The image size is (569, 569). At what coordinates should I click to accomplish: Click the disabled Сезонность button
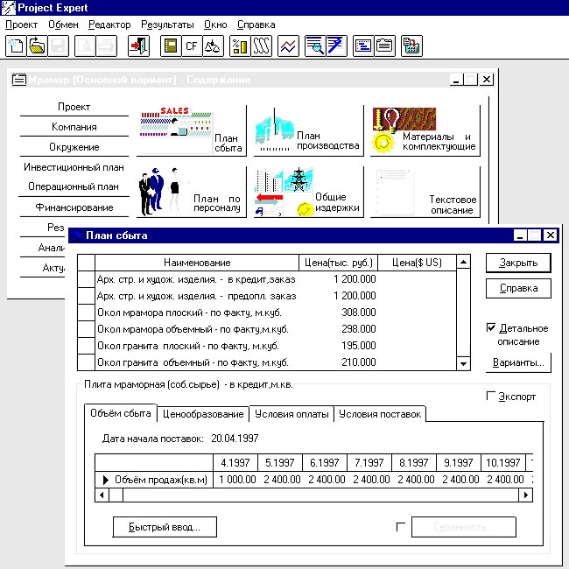(x=464, y=527)
